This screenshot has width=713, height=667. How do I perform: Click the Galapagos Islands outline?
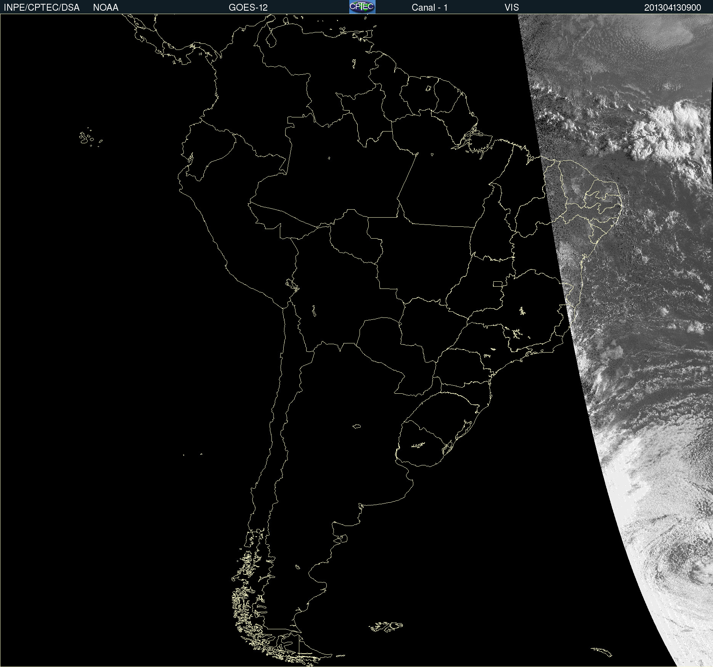click(x=90, y=138)
